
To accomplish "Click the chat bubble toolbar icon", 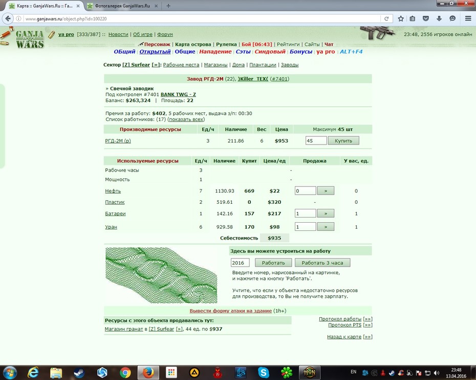I will [x=452, y=18].
